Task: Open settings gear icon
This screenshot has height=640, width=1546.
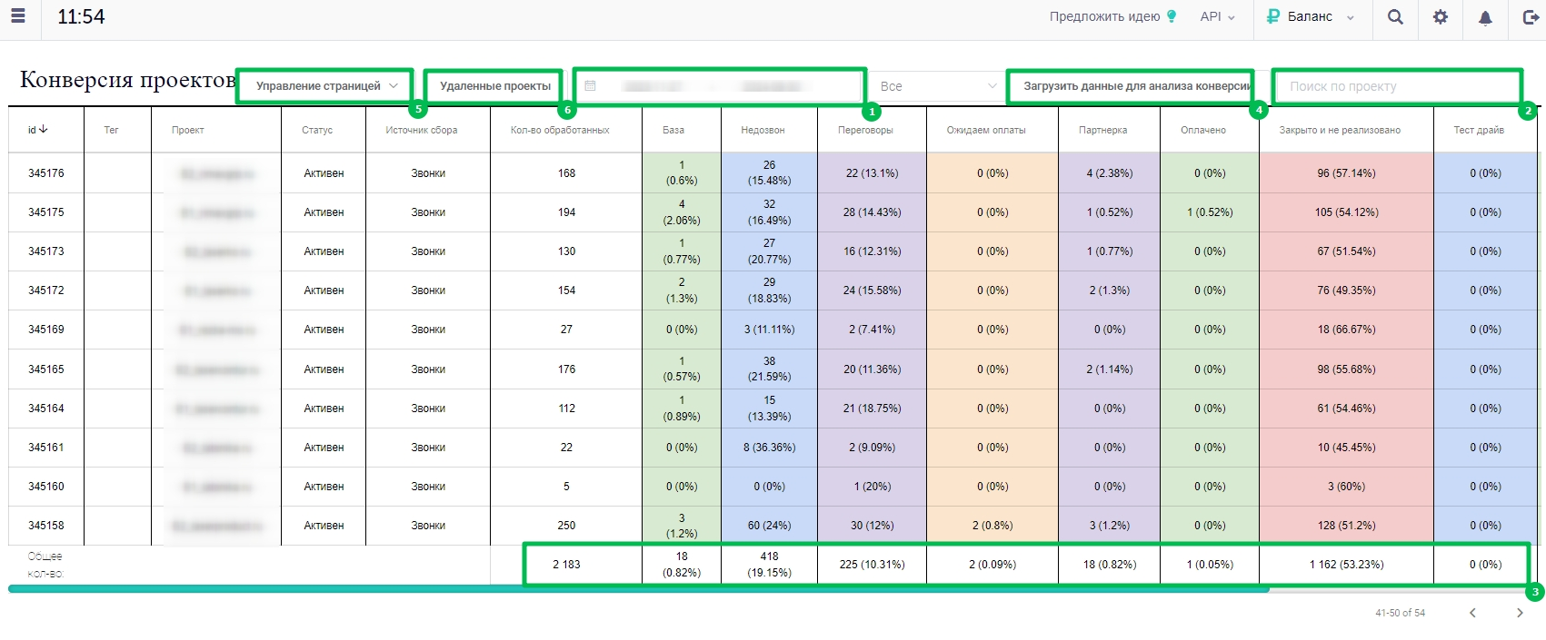Action: click(1441, 16)
